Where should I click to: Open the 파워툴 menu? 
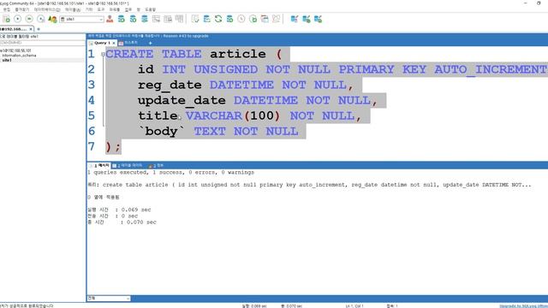[x=115, y=9]
